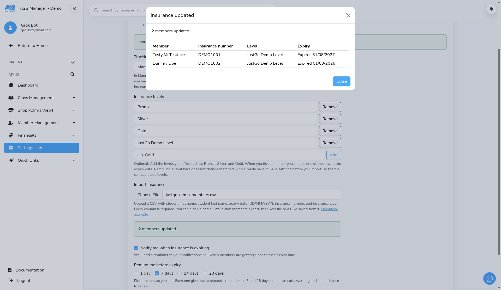The width and height of the screenshot is (501, 290).
Task: Click the Grok Bot profile avatar
Action: point(10,28)
